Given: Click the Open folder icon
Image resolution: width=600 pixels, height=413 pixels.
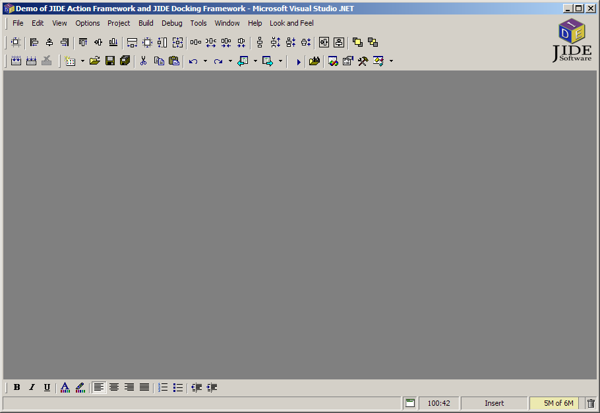Looking at the screenshot, I should 94,61.
